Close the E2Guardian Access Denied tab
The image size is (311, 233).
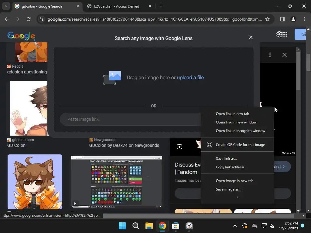[150, 6]
